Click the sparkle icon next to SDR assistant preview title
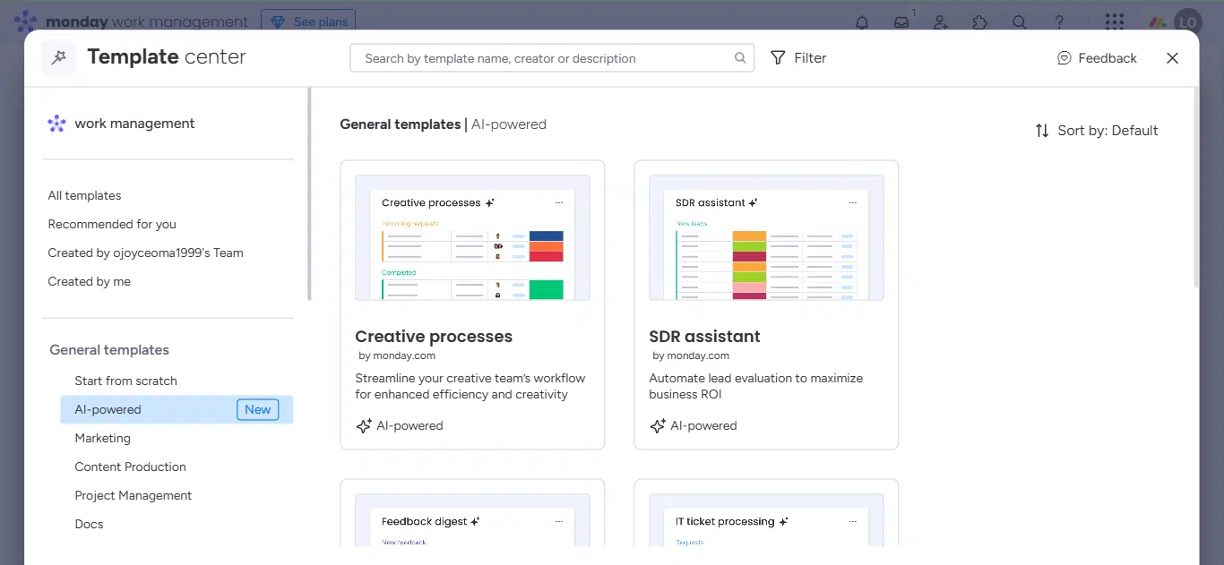The width and height of the screenshot is (1224, 565). point(754,202)
